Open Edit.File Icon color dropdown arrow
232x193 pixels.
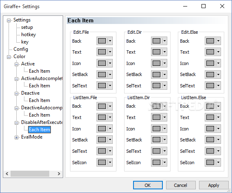110,63
